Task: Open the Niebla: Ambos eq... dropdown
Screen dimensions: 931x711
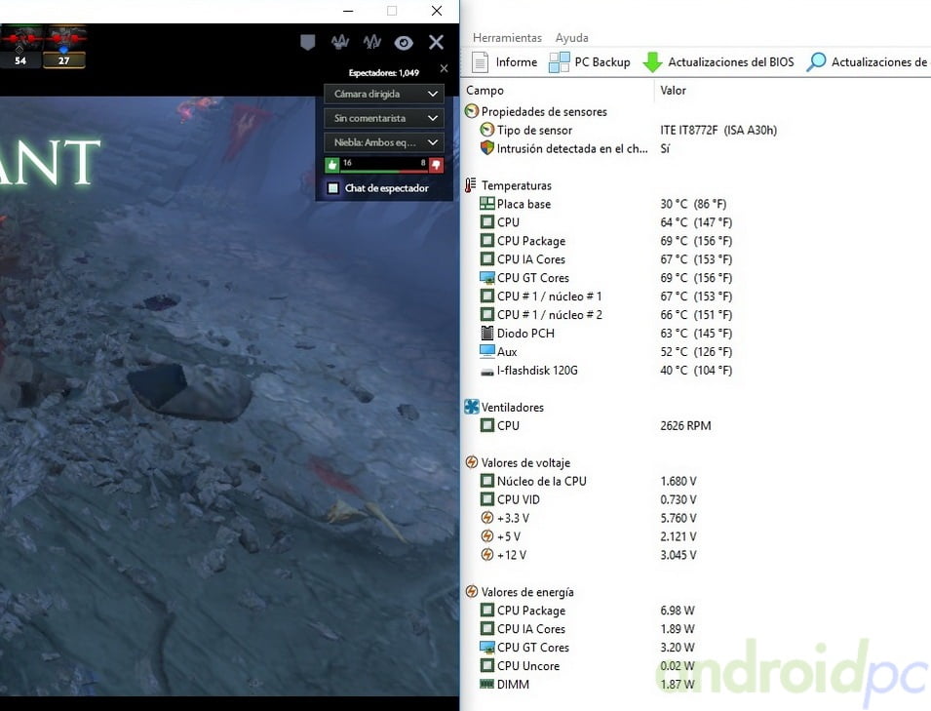Action: 383,142
